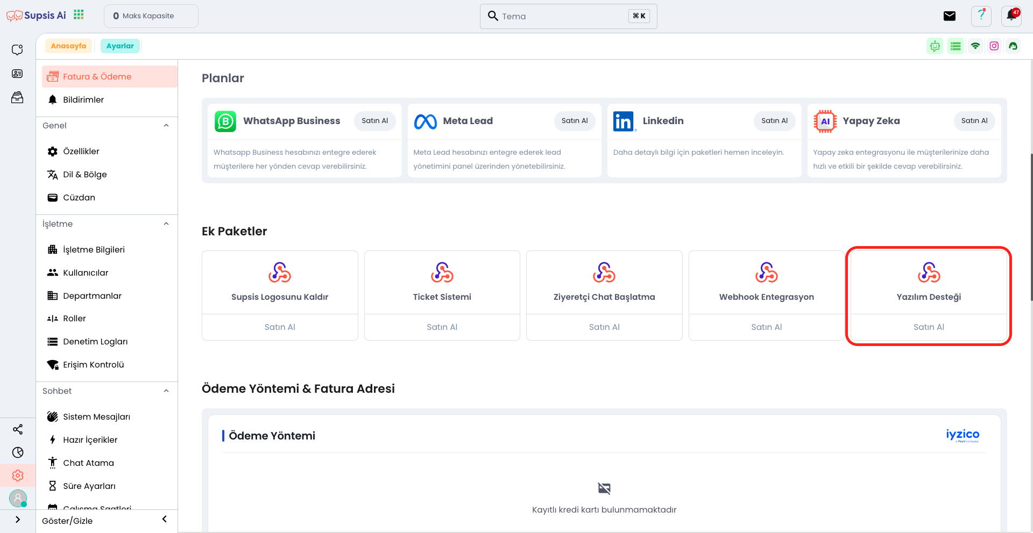Open Roller page
The image size is (1033, 533).
pos(110,319)
